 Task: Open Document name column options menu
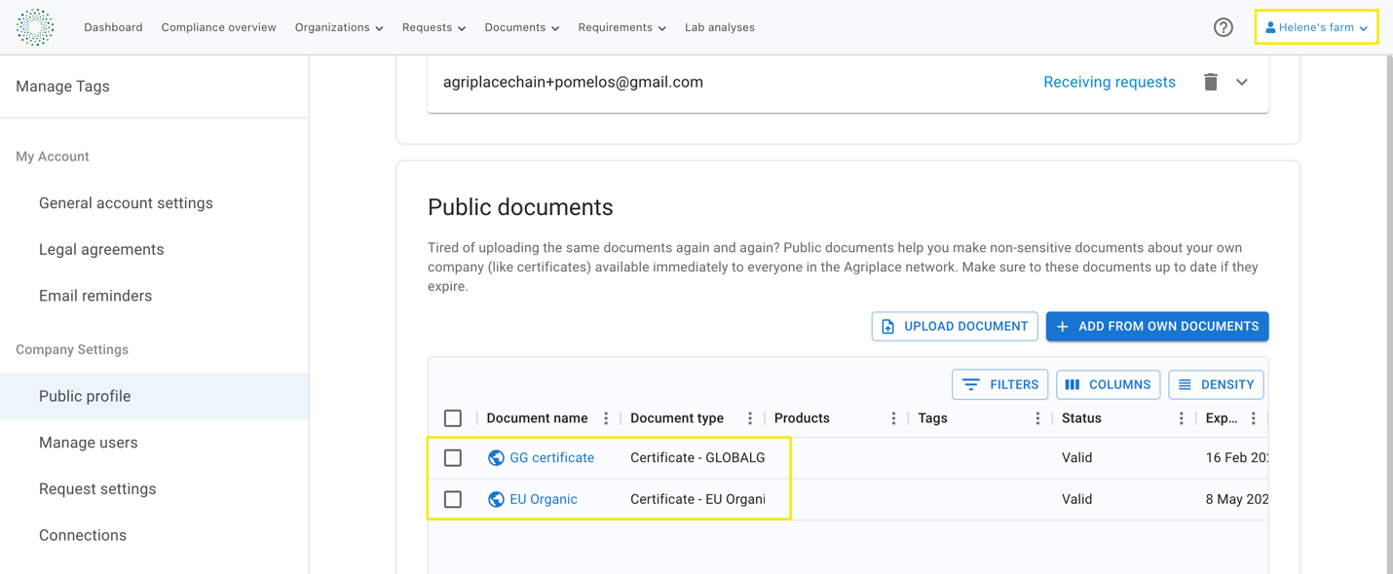(606, 418)
